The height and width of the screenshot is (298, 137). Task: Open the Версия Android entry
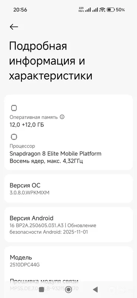tap(68, 225)
